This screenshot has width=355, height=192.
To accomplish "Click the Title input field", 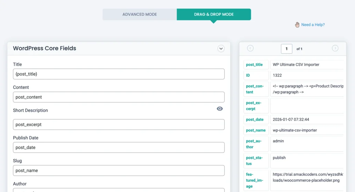I will 119,74.
